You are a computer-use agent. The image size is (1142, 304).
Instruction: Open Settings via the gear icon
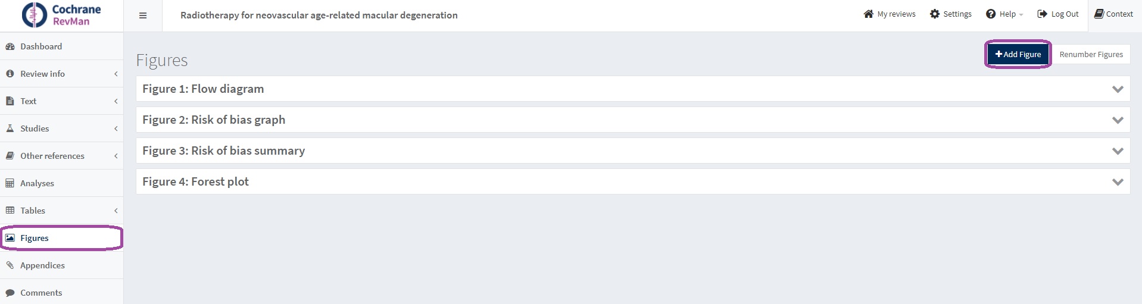(x=935, y=14)
